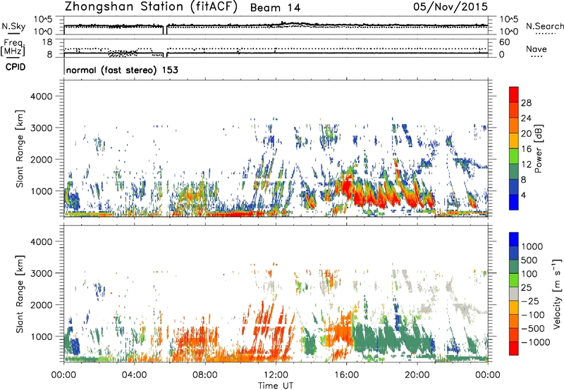Image resolution: width=564 pixels, height=390 pixels.
Task: Select the 'Beam 14' label
Action: [275, 8]
